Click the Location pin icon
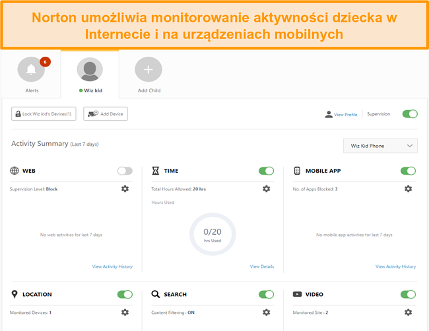This screenshot has width=429, height=331. [15, 294]
